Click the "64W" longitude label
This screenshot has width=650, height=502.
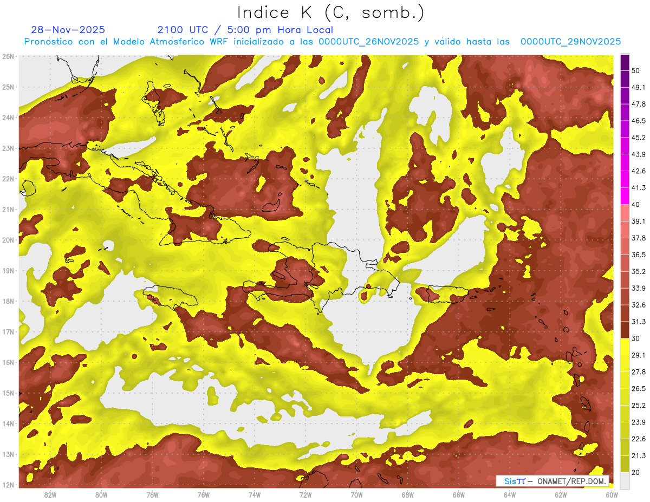(510, 495)
